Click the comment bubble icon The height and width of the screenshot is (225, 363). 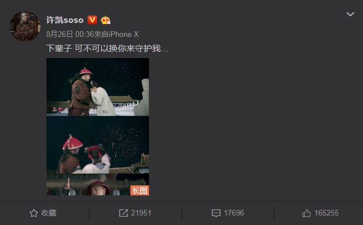(x=216, y=213)
